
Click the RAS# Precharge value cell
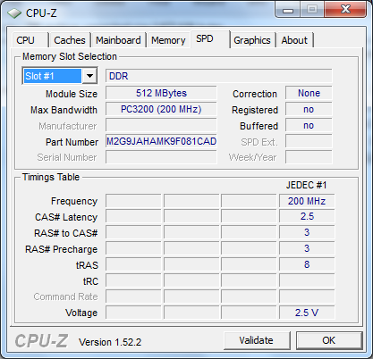(x=307, y=248)
